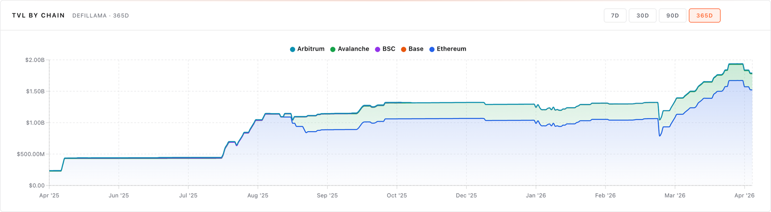Click the BSC legend label text
This screenshot has width=771, height=212.
coord(389,49)
